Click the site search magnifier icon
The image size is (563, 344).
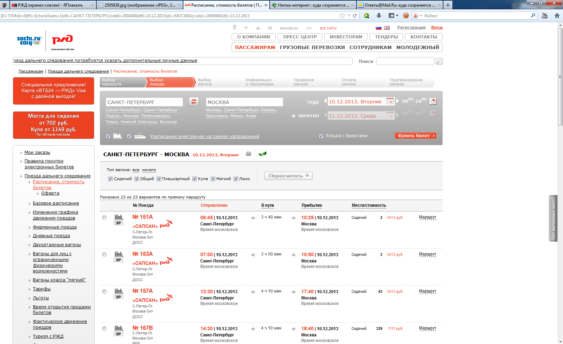[439, 61]
